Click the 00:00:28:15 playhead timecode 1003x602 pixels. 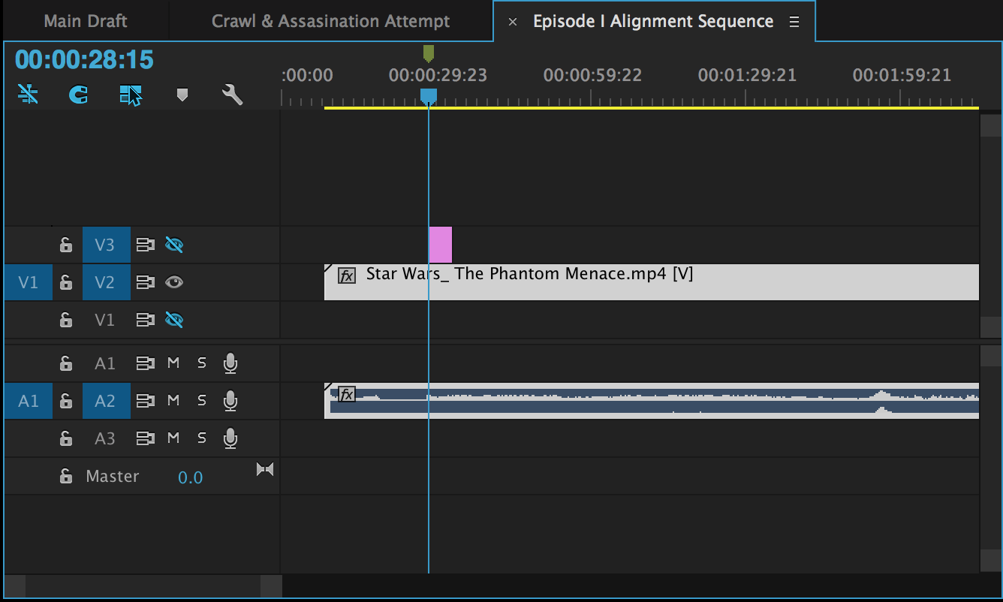[84, 59]
